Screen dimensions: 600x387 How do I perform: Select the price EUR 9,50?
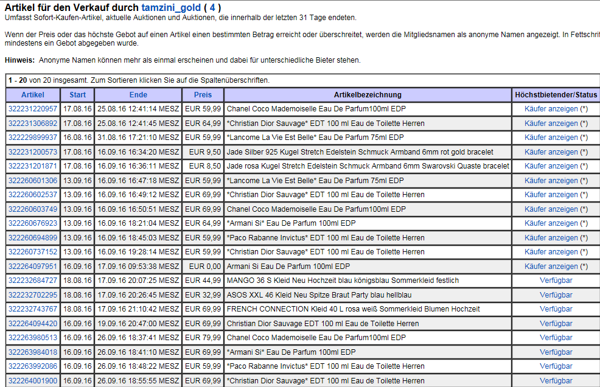(x=205, y=152)
